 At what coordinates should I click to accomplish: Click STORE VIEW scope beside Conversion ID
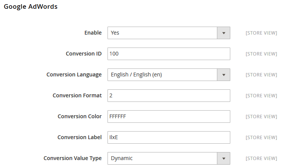coord(261,54)
